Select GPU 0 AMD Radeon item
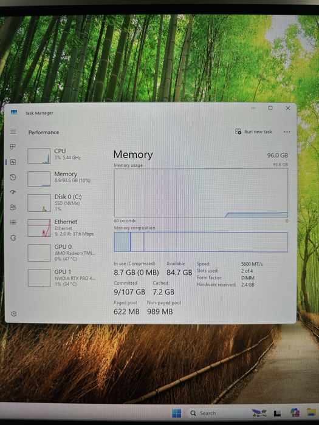Image resolution: width=319 pixels, height=425 pixels. coord(62,253)
